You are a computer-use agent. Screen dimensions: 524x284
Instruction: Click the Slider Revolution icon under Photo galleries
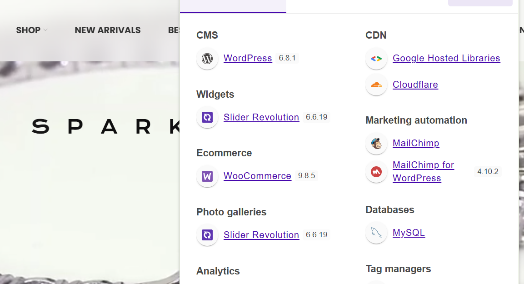pyautogui.click(x=207, y=235)
